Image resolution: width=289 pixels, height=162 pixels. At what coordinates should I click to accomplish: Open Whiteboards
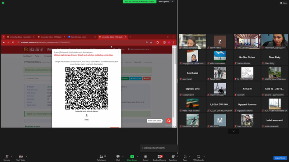pyautogui.click(x=199, y=157)
